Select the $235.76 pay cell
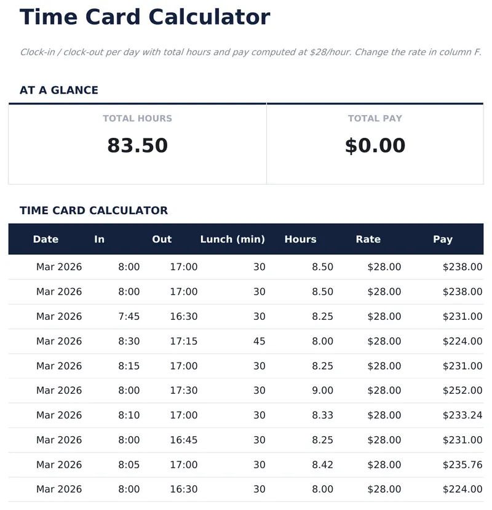The image size is (492, 510). point(462,464)
